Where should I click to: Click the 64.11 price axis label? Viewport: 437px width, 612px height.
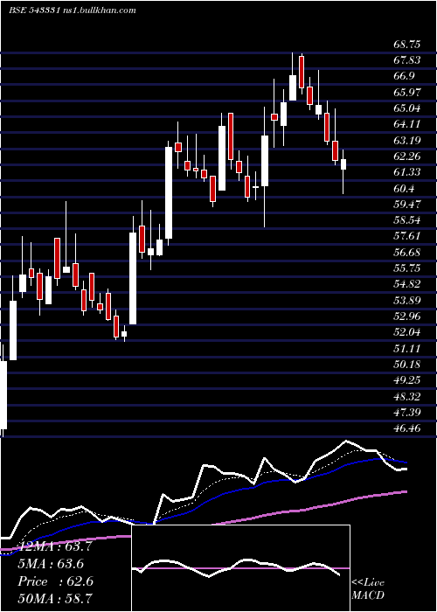[x=407, y=124]
